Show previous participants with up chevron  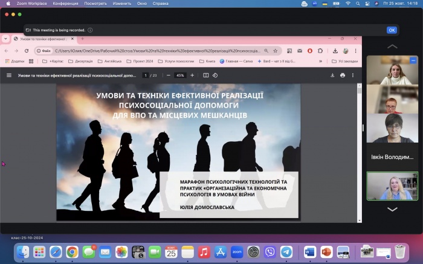392,47
